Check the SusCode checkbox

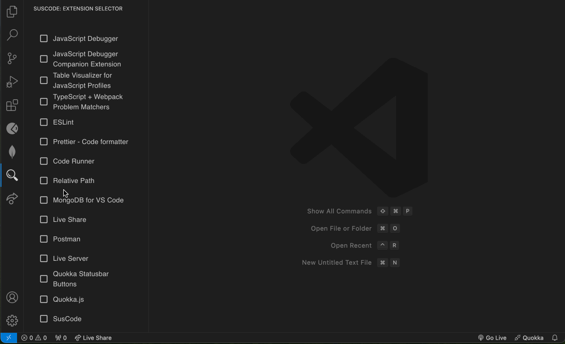pyautogui.click(x=44, y=319)
